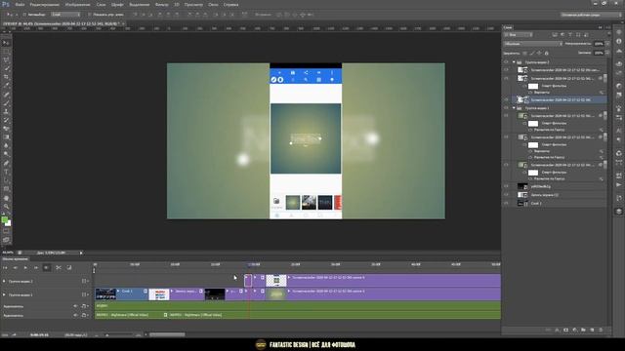Switch to the Слои panel tab

pos(508,27)
